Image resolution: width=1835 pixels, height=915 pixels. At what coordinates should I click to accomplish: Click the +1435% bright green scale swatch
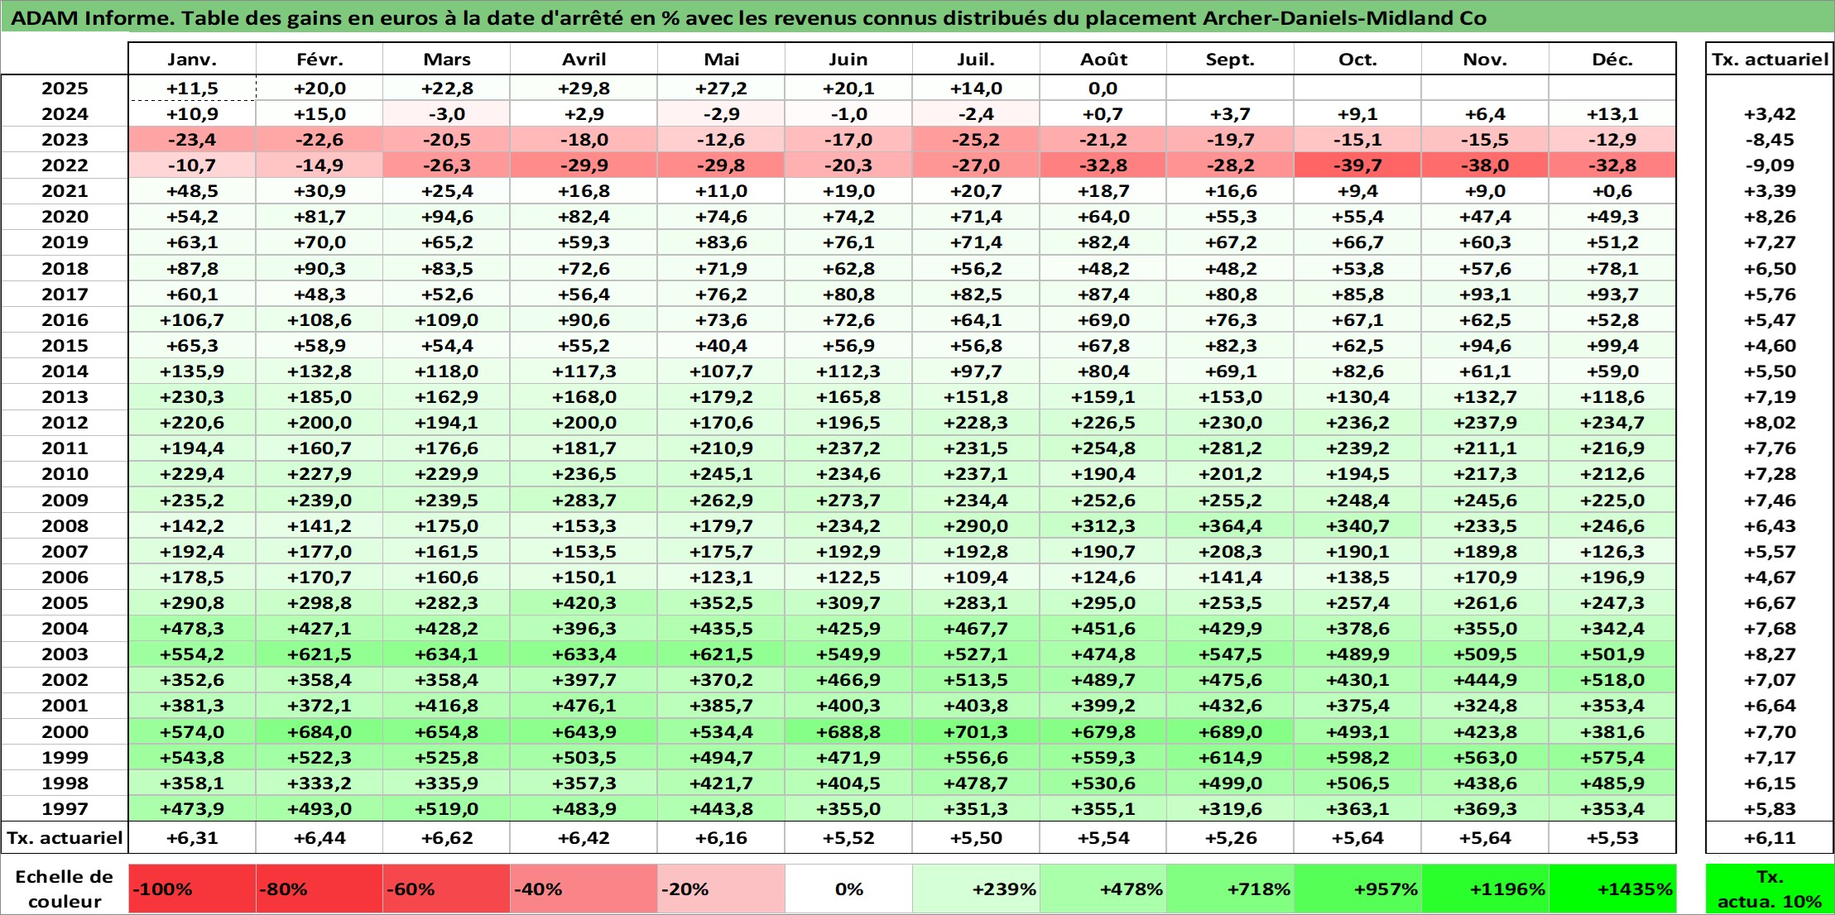[x=1612, y=889]
